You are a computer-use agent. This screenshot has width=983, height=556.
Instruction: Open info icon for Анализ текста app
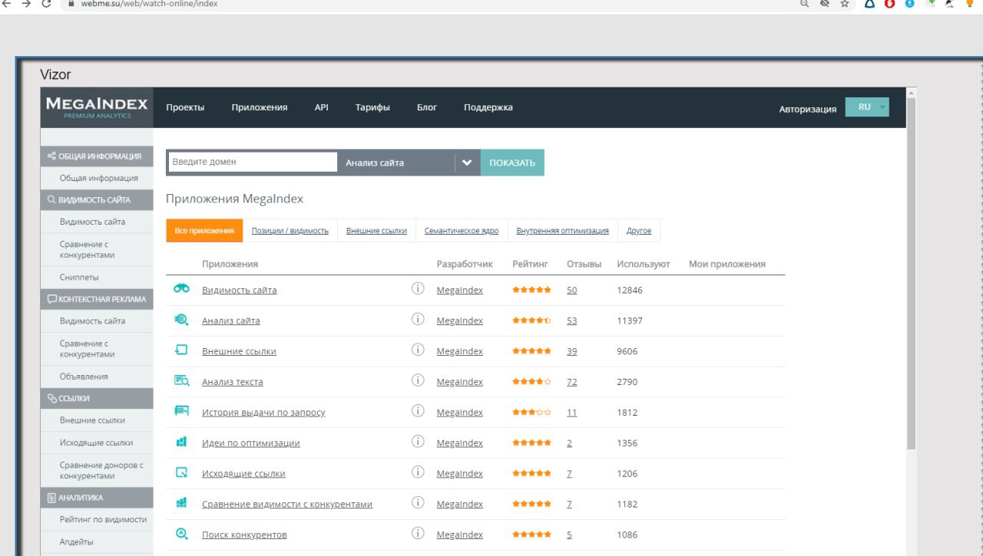pos(418,380)
